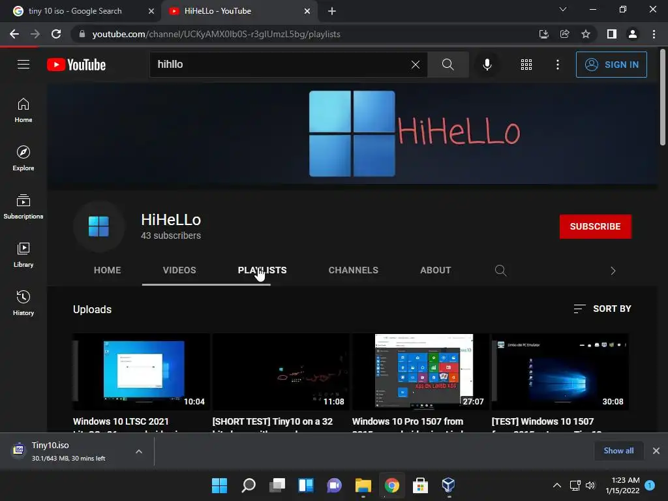Image resolution: width=668 pixels, height=501 pixels.
Task: Open File Explorer from taskbar
Action: (x=363, y=485)
